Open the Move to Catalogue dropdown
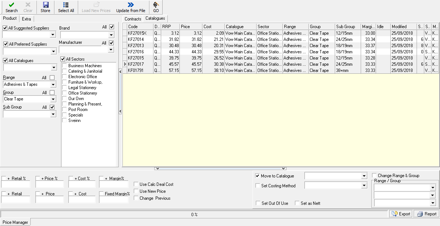Viewport: 440px width, 226px height. 364,176
